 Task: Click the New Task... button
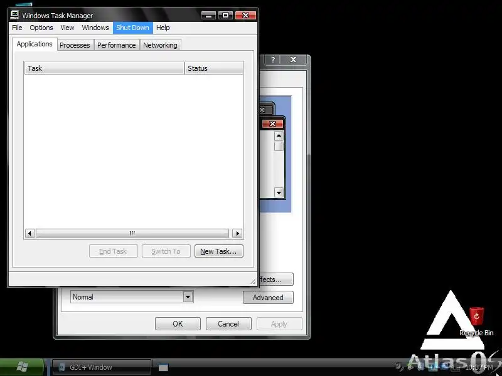coord(218,251)
